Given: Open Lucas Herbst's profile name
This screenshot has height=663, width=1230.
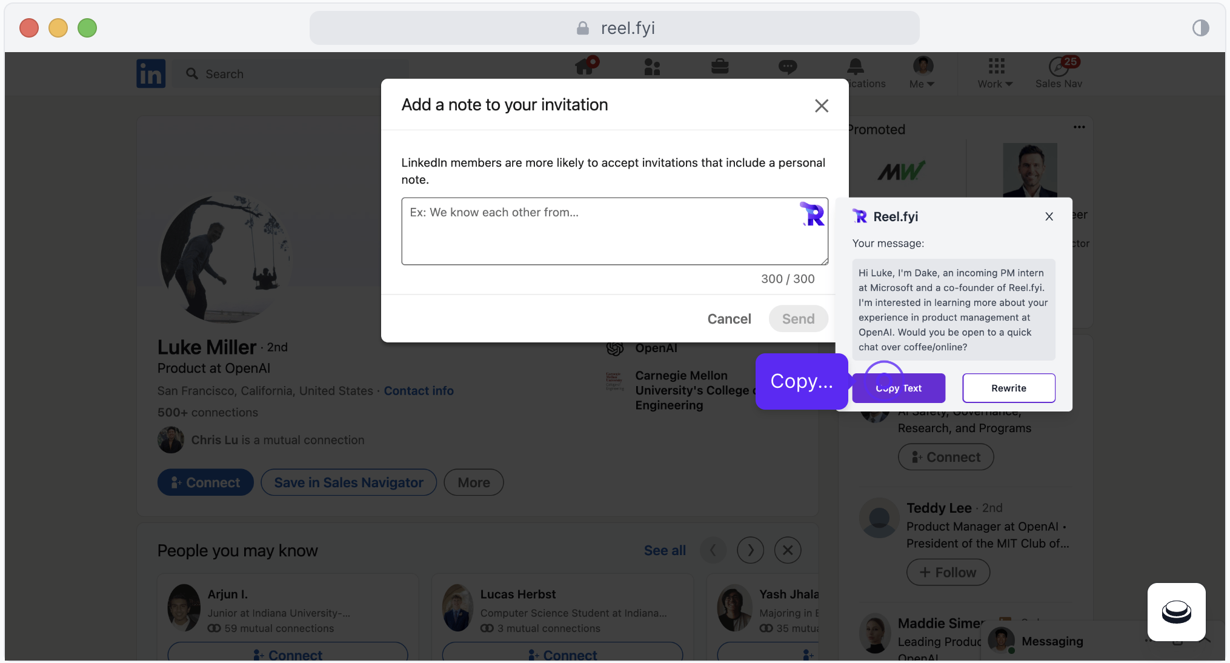Looking at the screenshot, I should (518, 595).
